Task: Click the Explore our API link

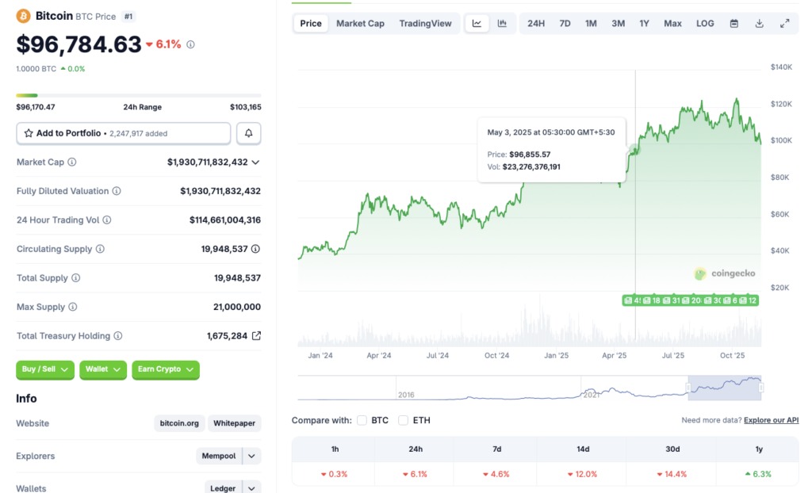Action: (x=770, y=420)
